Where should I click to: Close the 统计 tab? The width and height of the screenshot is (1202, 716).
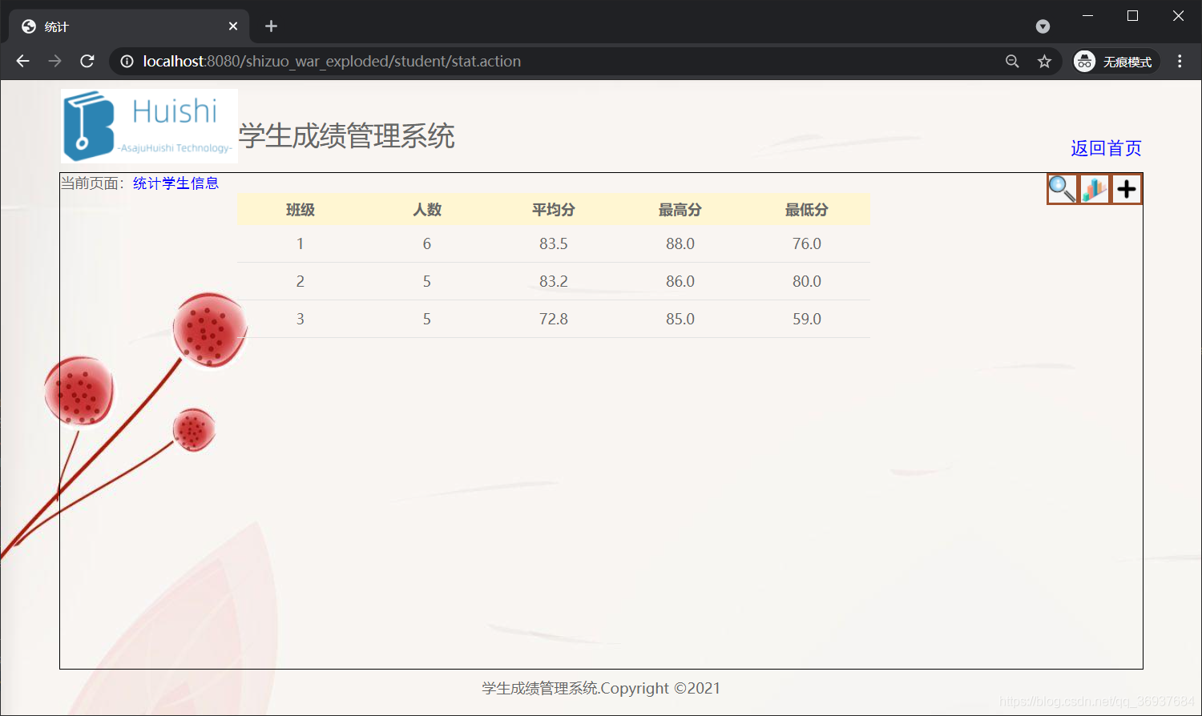(233, 26)
